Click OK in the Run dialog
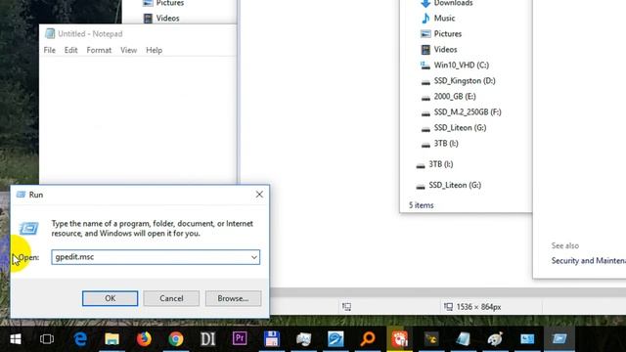This screenshot has height=352, width=626. click(x=111, y=298)
